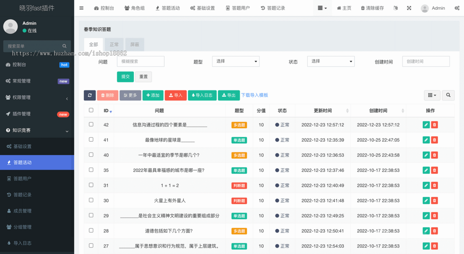The width and height of the screenshot is (464, 254).
Task: Check the select-all checkbox in table header
Action: (91, 110)
